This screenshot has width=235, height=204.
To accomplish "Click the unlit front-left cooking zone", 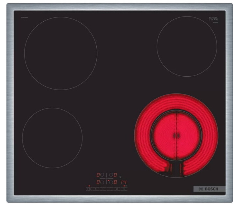I will 52,138.
